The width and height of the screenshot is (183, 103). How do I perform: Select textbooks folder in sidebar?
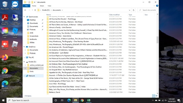click(33, 39)
